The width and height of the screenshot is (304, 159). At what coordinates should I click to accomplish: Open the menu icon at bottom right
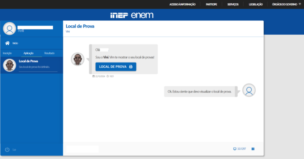pyautogui.click(x=253, y=149)
